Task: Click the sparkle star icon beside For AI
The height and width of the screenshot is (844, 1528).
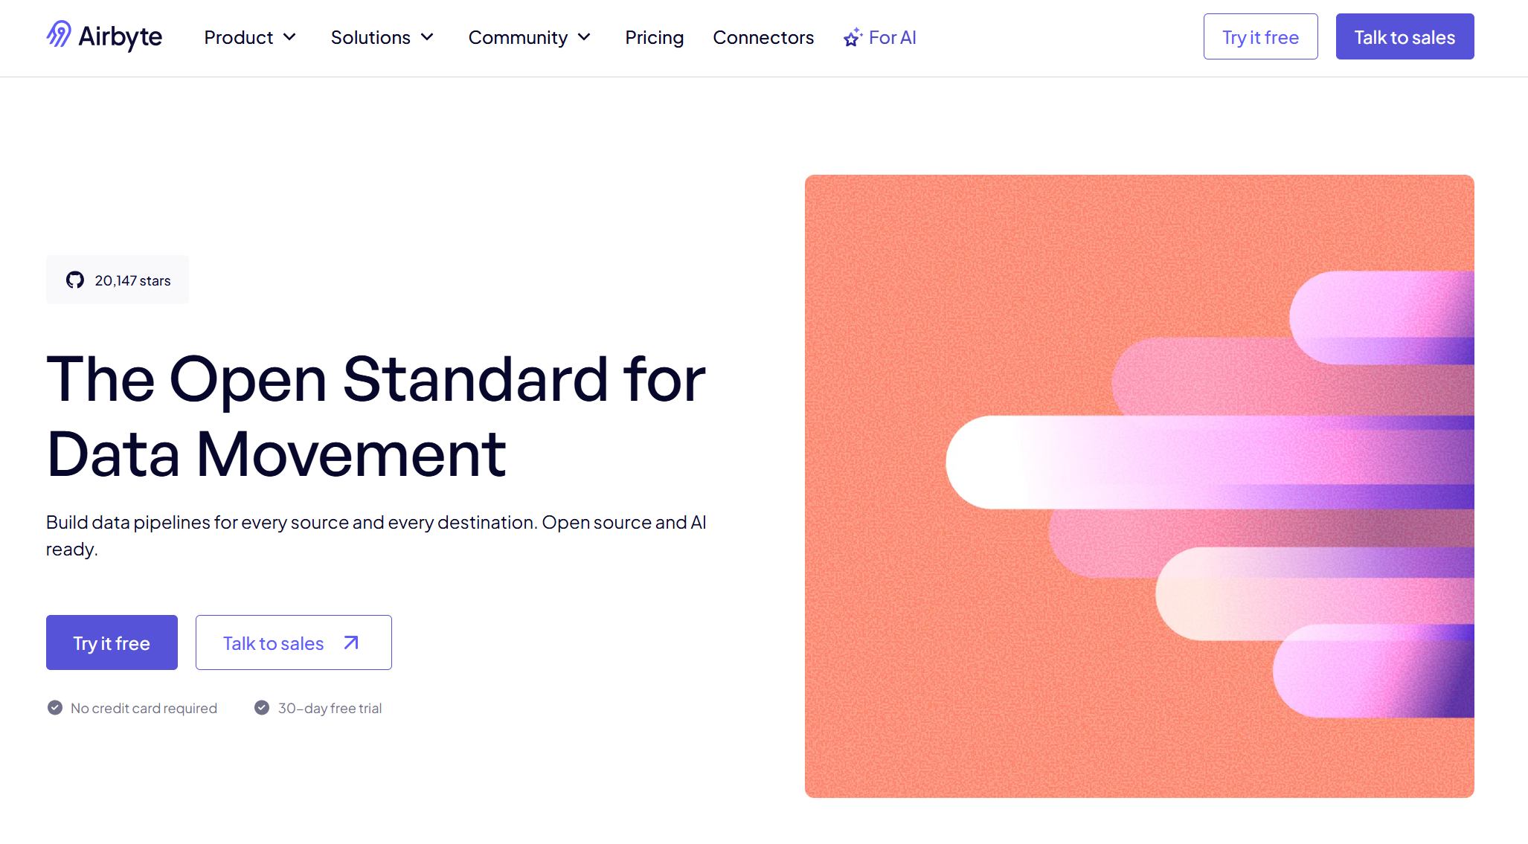Action: click(853, 38)
